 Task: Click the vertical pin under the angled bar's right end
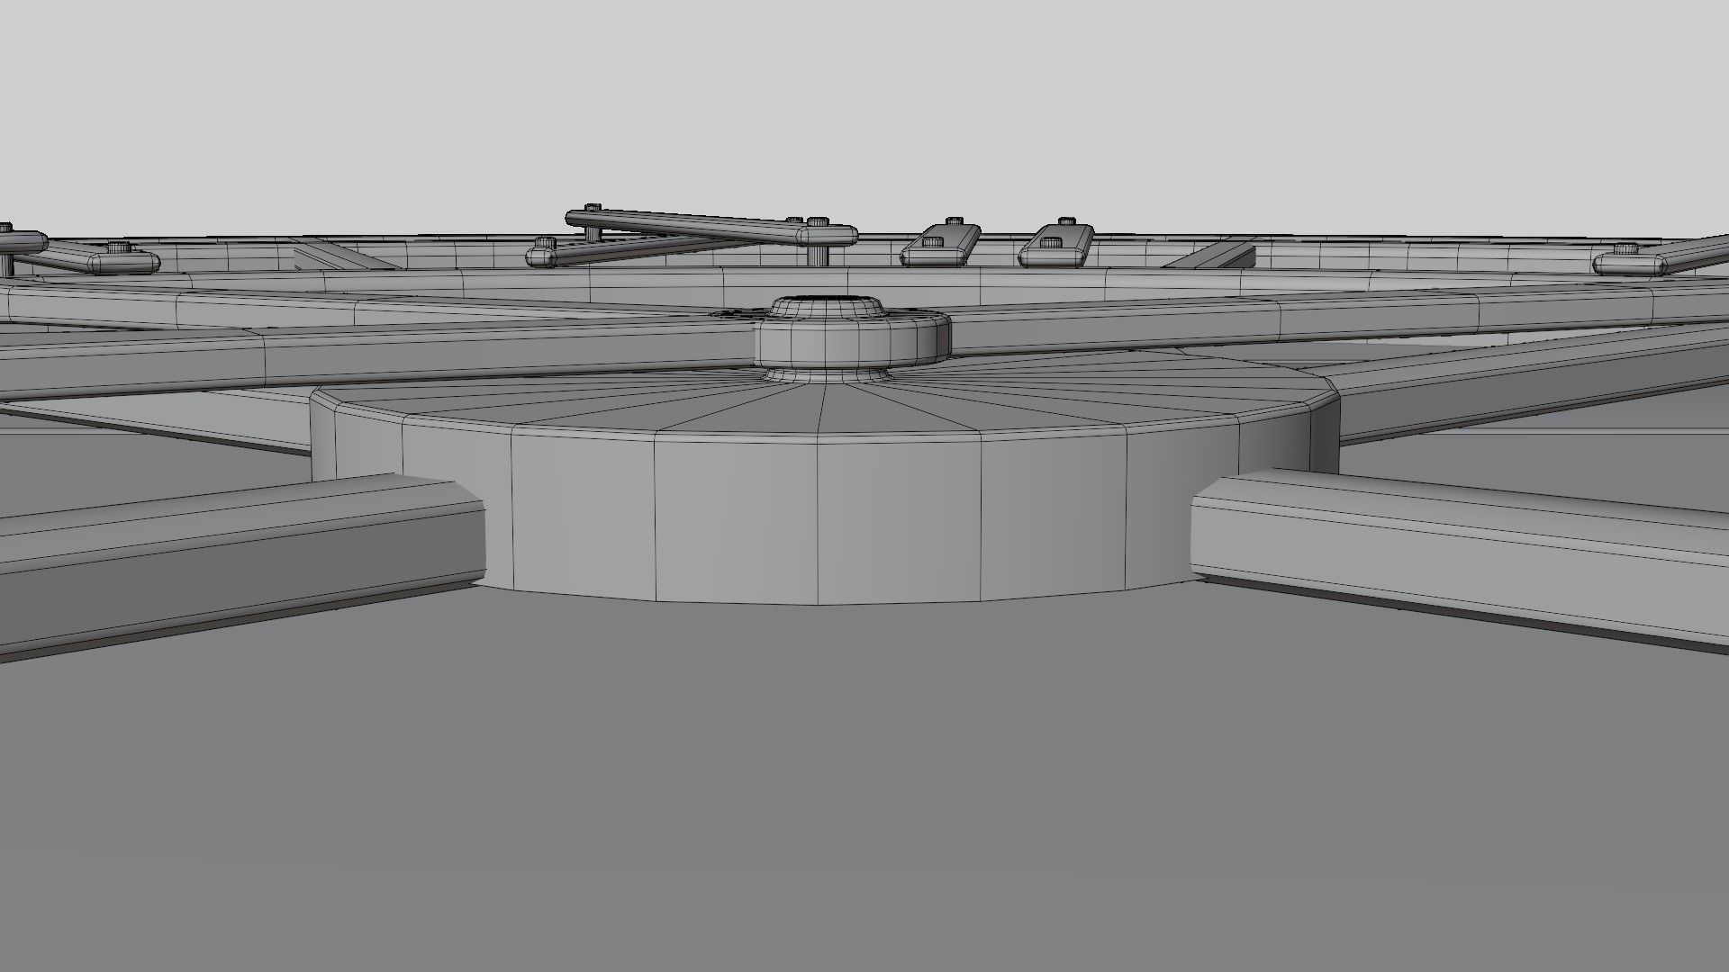(816, 255)
